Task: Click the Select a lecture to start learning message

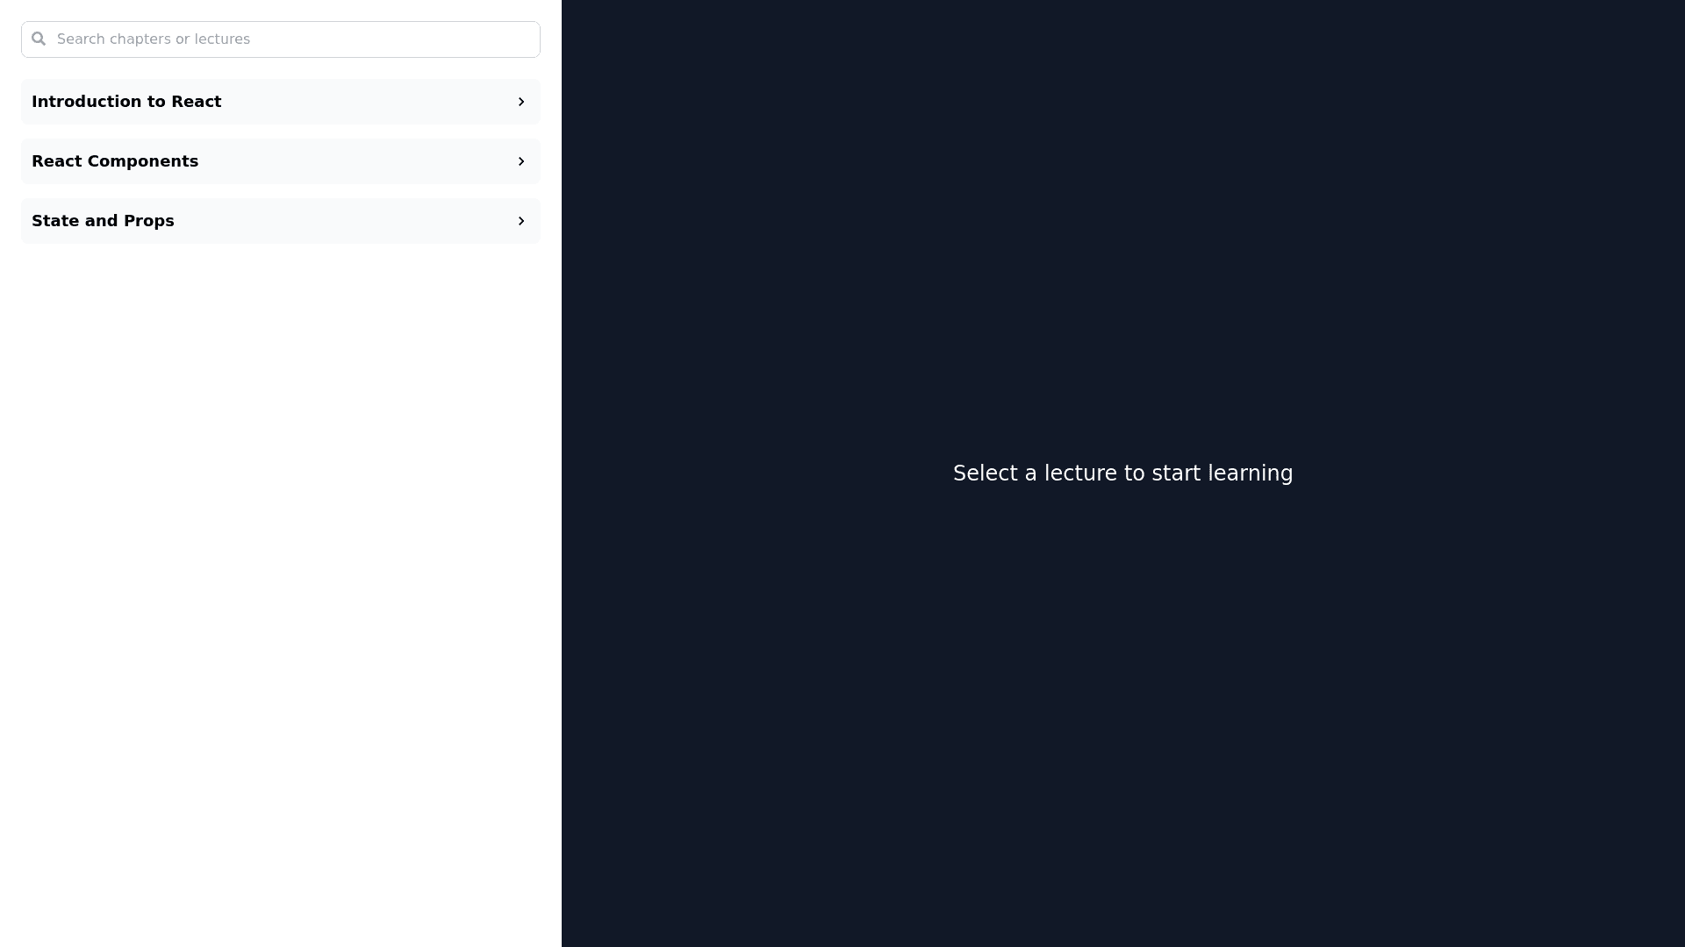Action: click(1122, 473)
